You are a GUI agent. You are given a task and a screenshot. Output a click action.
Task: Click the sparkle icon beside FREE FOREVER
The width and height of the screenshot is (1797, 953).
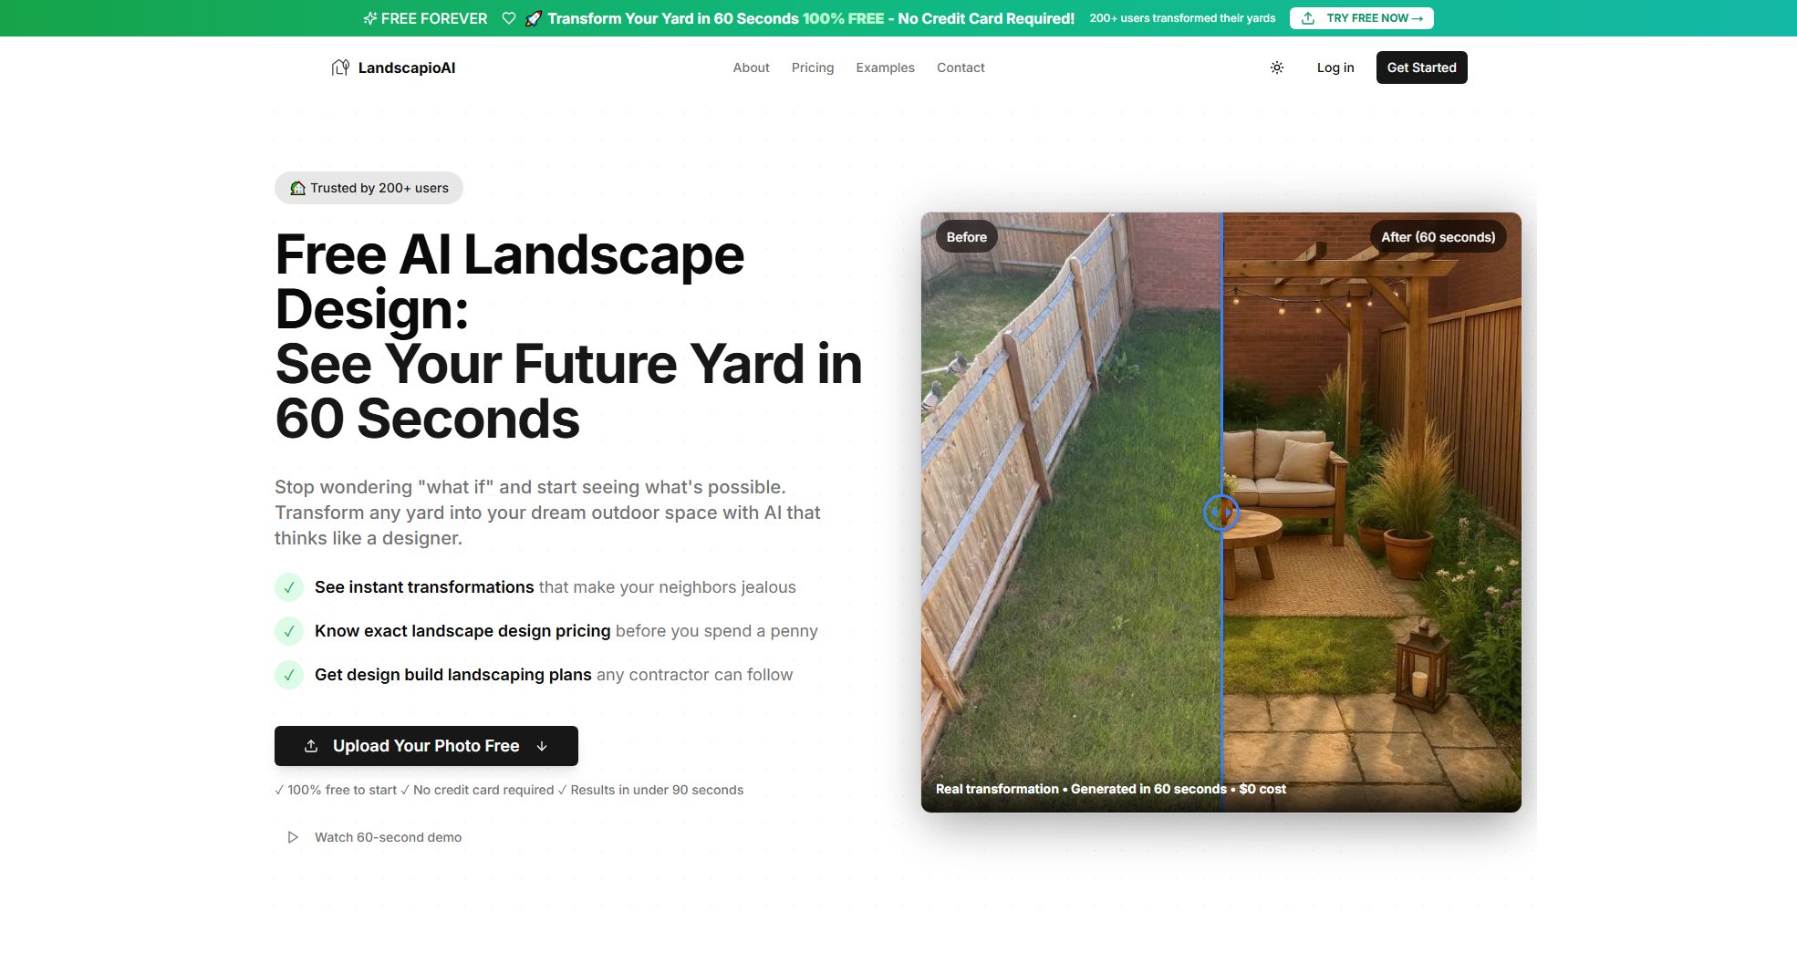coord(369,17)
